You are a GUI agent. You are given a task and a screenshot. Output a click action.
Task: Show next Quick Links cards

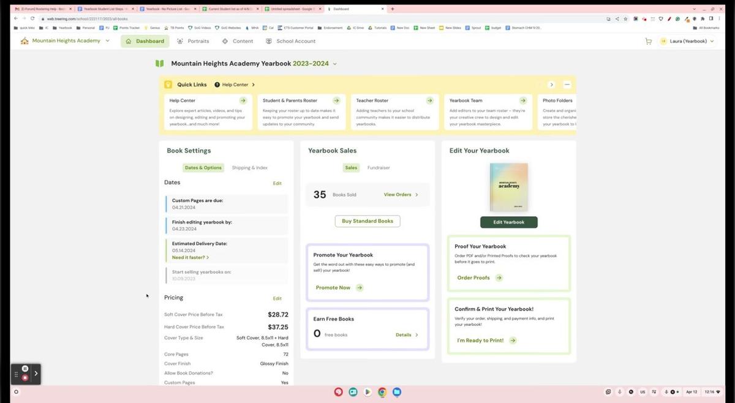click(x=551, y=85)
